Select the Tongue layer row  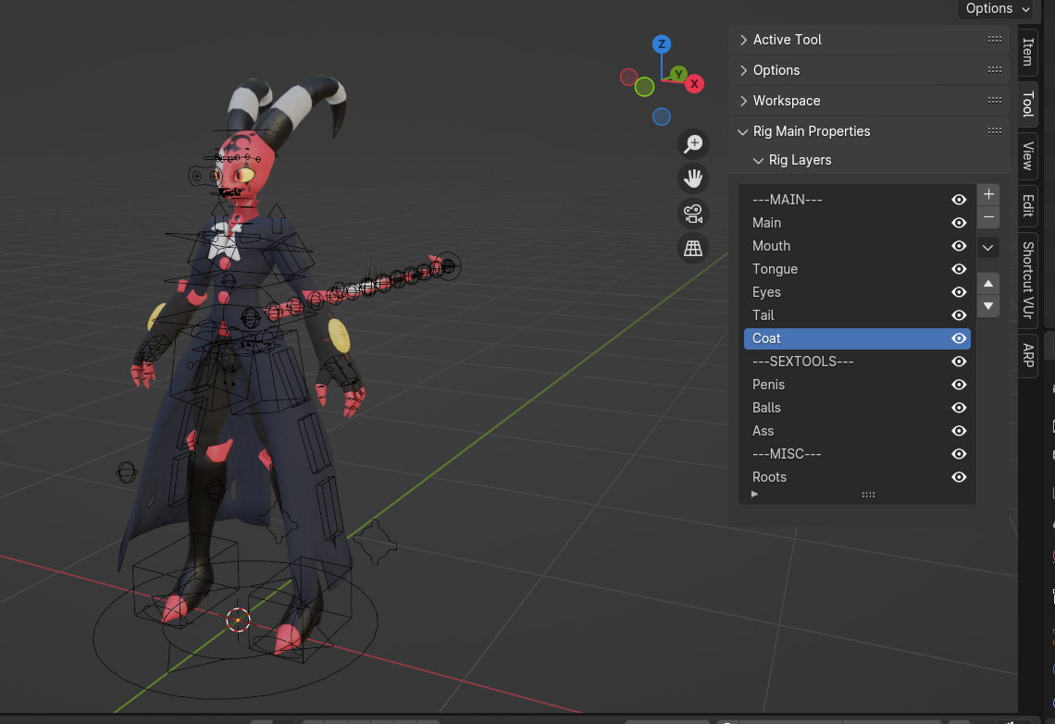coord(857,269)
